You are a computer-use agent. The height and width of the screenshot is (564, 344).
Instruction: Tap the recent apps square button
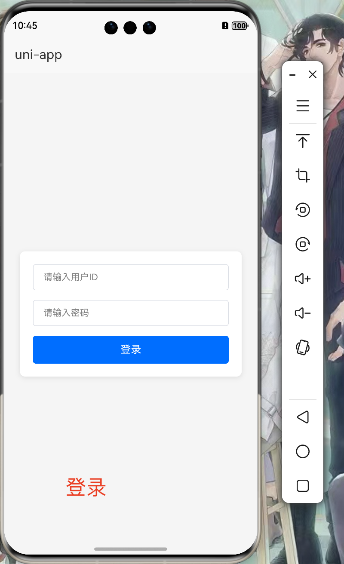tap(303, 486)
